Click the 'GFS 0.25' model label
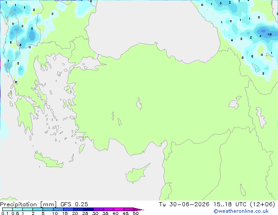Image resolution: width=278 pixels, height=215 pixels. click(74, 204)
